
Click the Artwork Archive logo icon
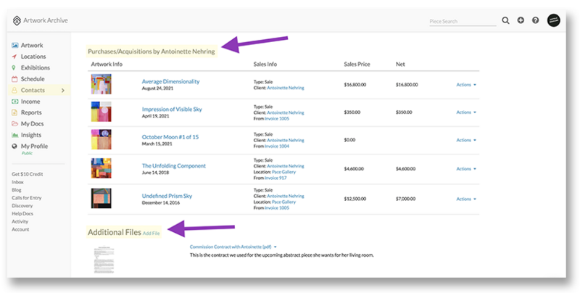17,21
